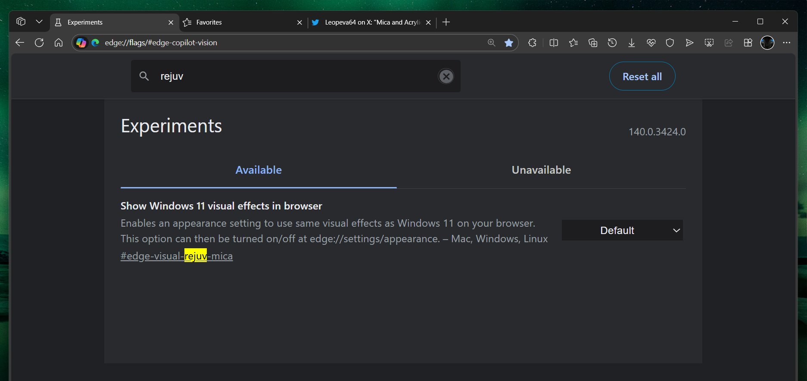Image resolution: width=807 pixels, height=381 pixels.
Task: Open Browser essentials heart icon
Action: [x=651, y=43]
